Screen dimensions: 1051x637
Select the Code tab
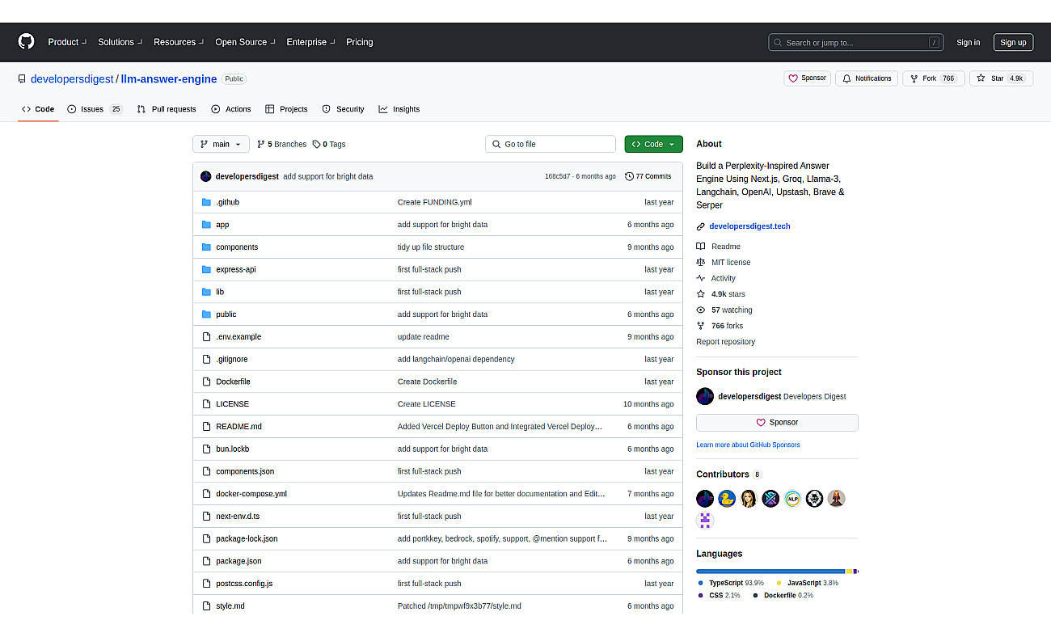(38, 109)
